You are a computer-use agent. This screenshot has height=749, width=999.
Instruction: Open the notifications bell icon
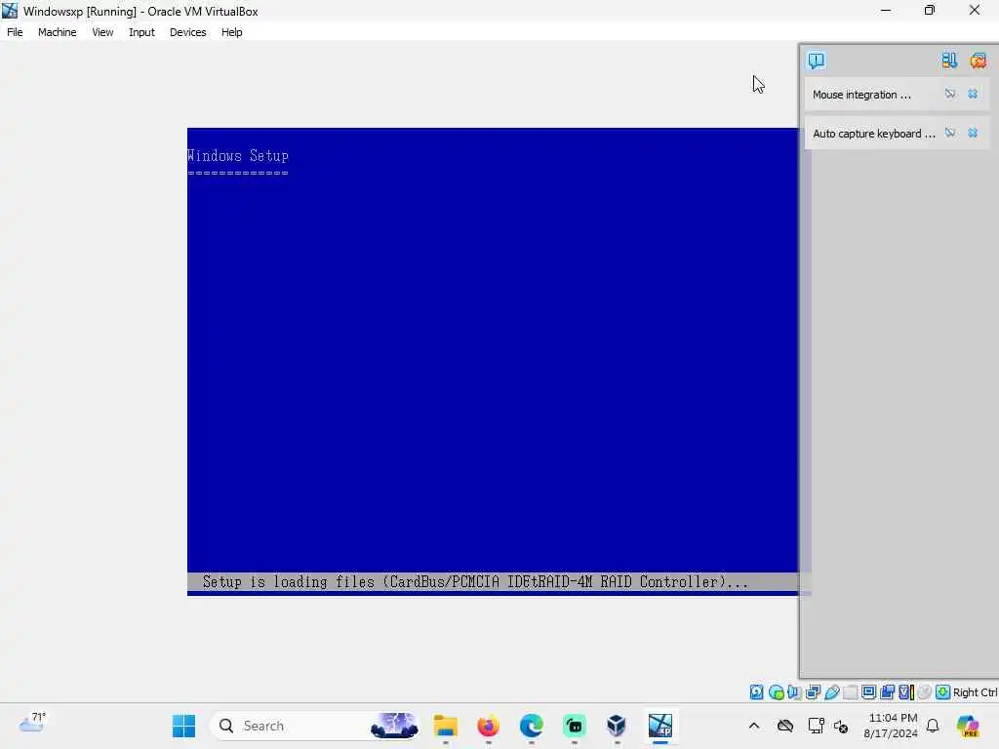(x=933, y=726)
